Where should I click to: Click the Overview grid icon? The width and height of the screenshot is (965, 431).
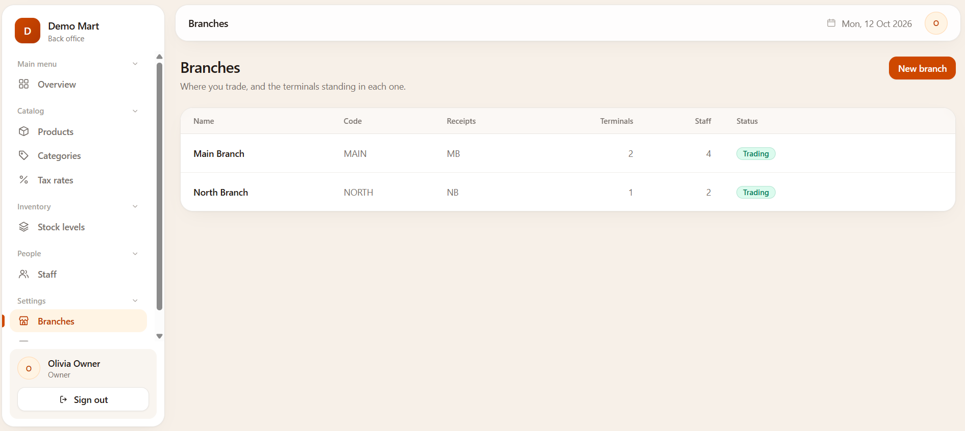pyautogui.click(x=23, y=84)
